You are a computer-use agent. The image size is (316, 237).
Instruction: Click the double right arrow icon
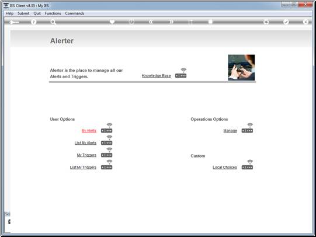pos(171,22)
